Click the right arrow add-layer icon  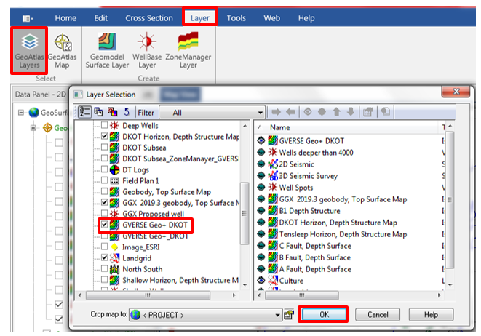click(276, 112)
